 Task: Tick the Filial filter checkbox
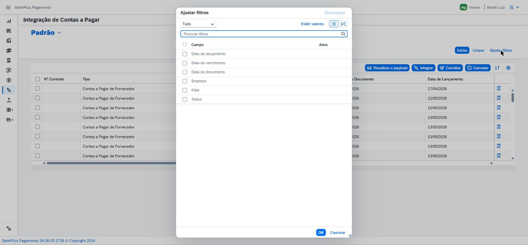pos(185,90)
